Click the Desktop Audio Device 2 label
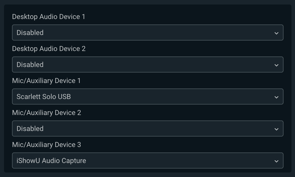Viewport: 295px width, 177px height. [x=49, y=49]
